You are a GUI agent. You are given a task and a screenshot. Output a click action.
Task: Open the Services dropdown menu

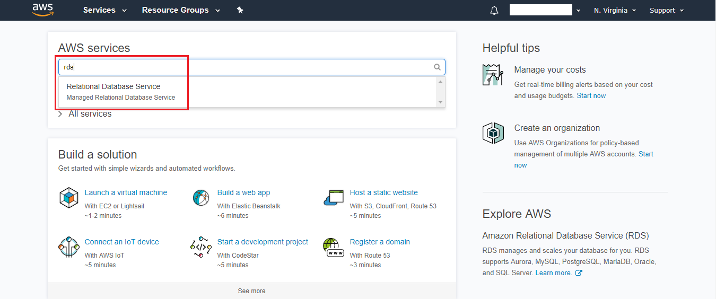tap(105, 10)
